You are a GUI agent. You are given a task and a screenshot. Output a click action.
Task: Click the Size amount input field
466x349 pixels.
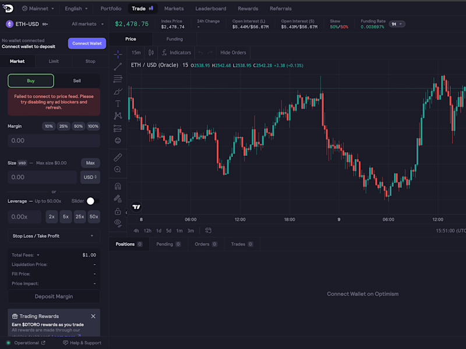42,177
